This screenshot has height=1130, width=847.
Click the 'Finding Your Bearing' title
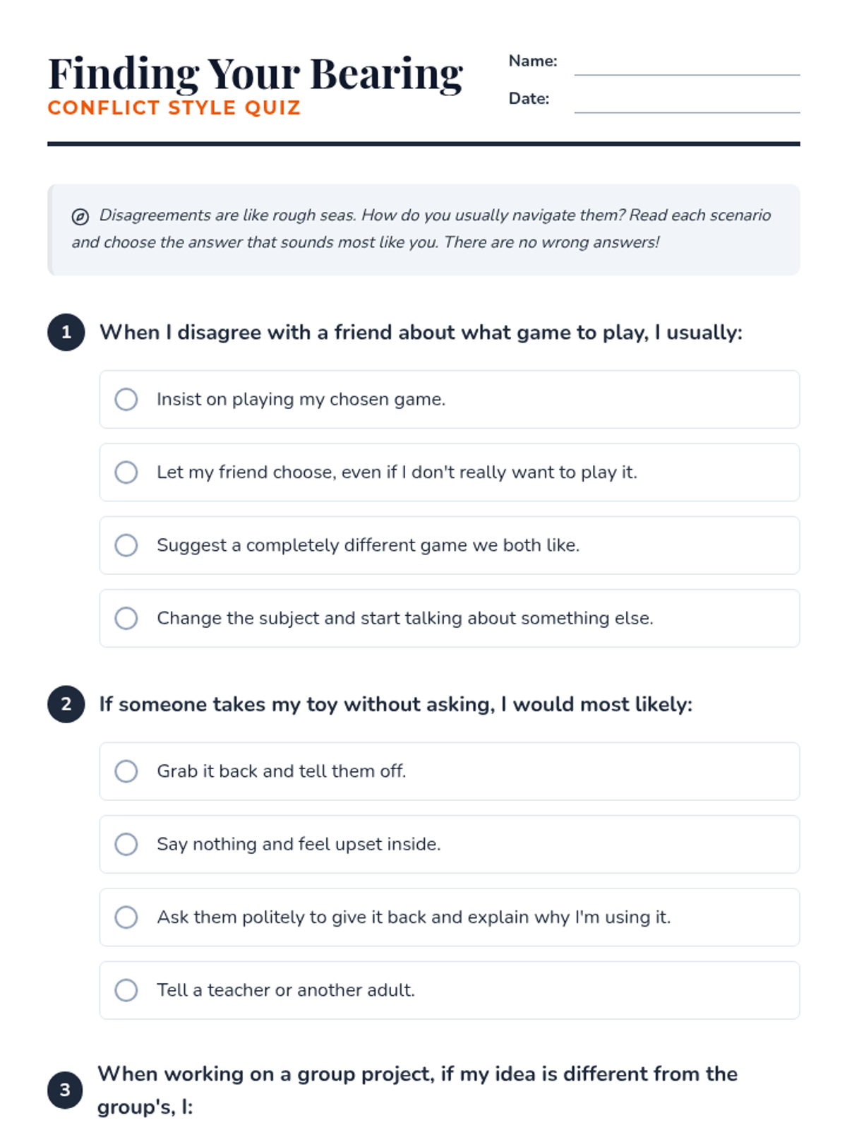click(256, 73)
